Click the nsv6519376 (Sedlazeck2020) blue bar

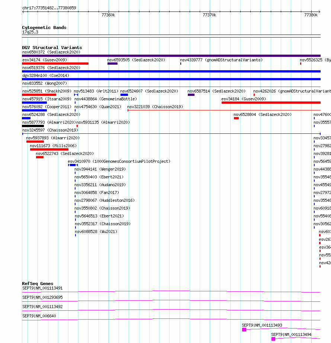click(x=171, y=71)
